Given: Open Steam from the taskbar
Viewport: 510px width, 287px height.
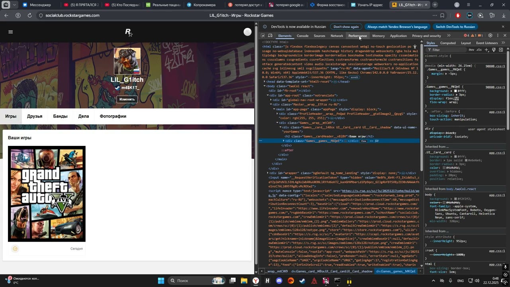Looking at the screenshot, I should tap(302, 281).
